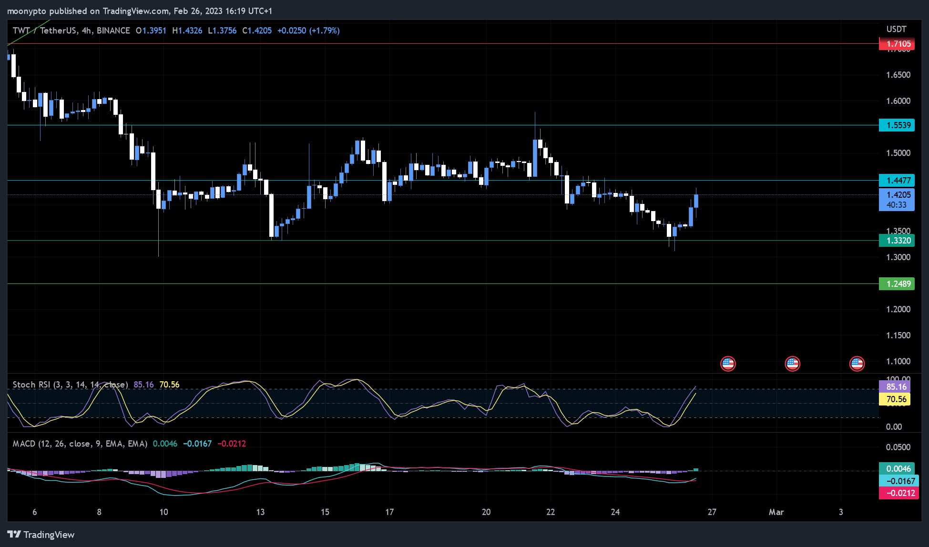Click the date label 27 on time axis
929x547 pixels.
point(712,512)
